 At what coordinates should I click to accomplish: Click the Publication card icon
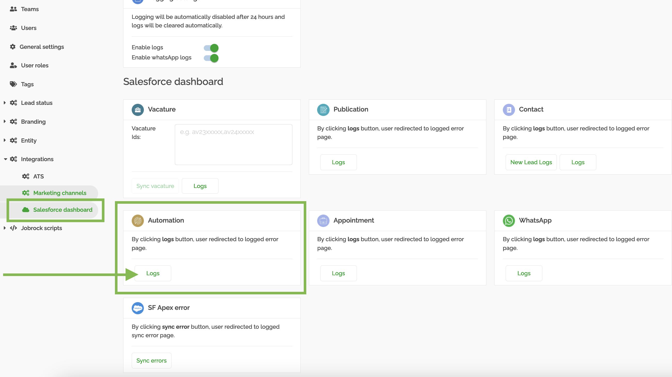pos(323,109)
